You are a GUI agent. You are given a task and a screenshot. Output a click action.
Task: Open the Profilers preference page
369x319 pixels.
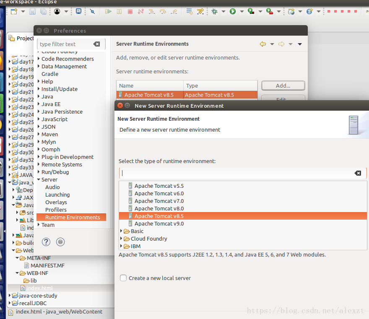tap(56, 210)
